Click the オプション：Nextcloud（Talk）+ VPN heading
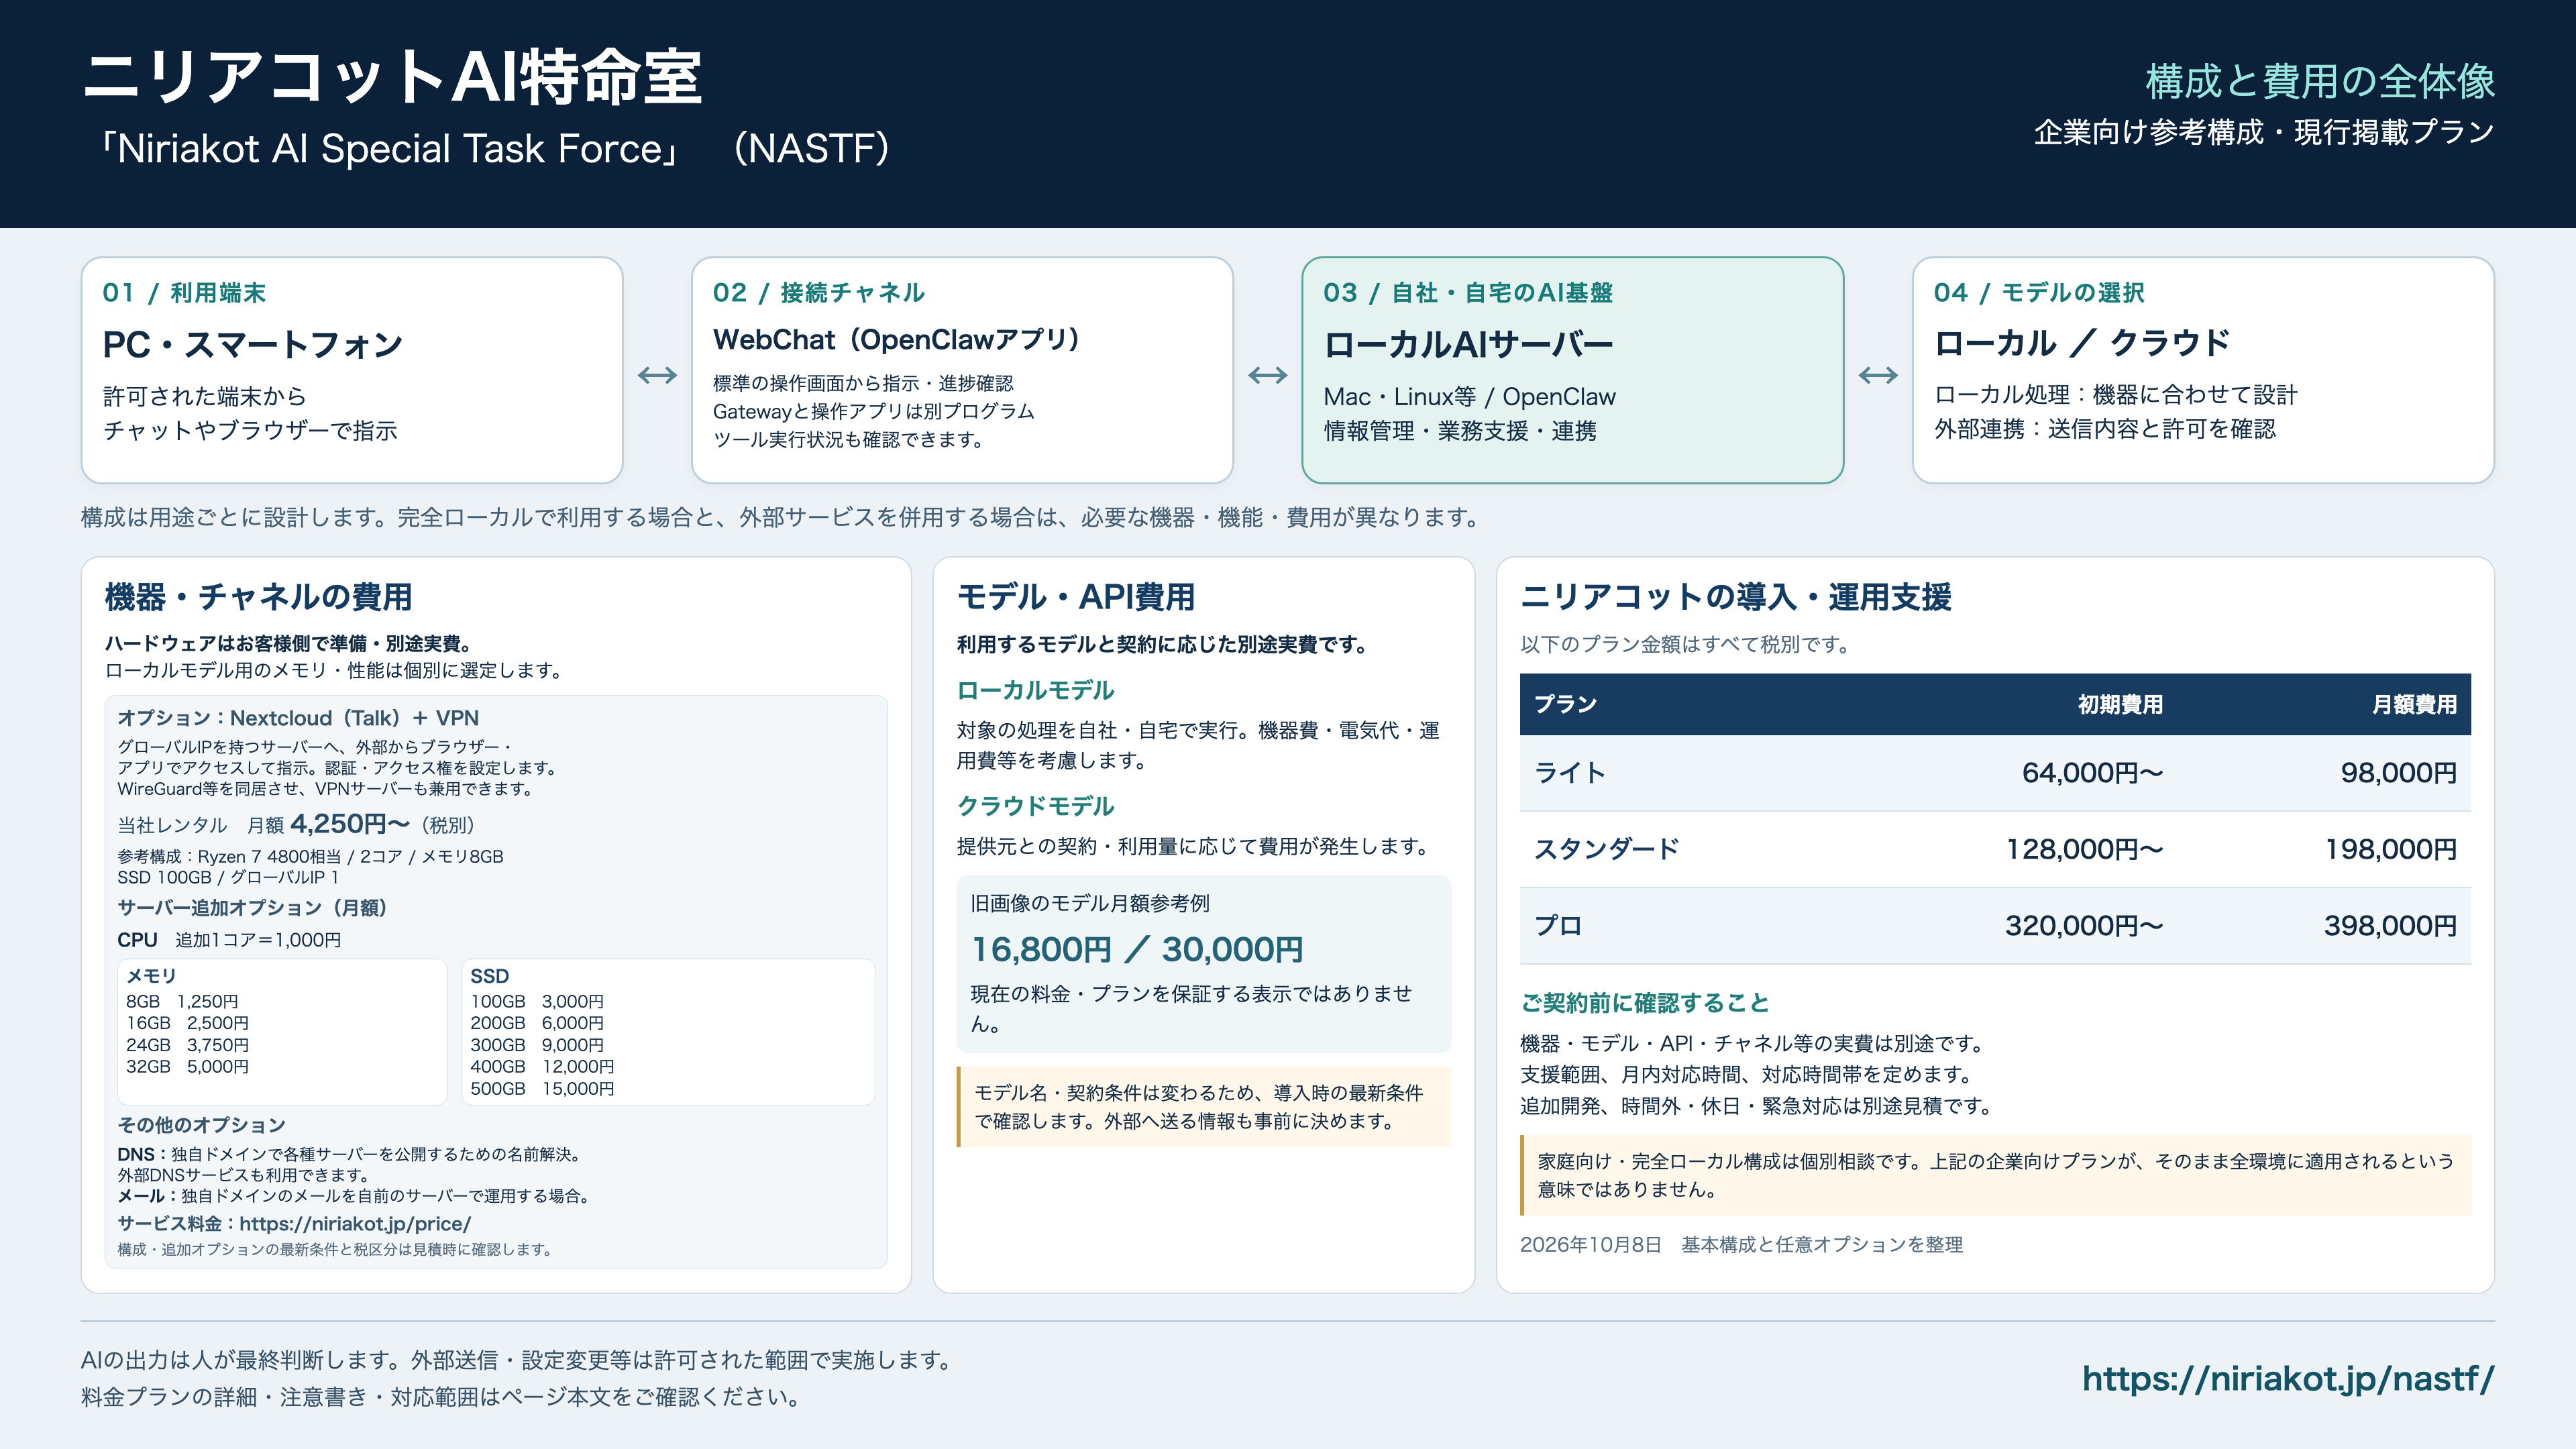 point(298,718)
